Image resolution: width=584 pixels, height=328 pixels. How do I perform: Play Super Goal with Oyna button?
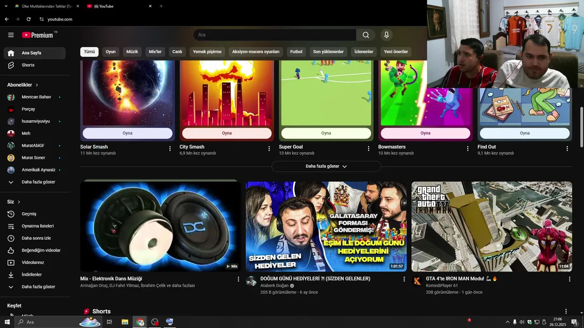pos(326,133)
